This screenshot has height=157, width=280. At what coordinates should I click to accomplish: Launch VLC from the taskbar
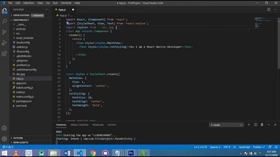[16, 153]
